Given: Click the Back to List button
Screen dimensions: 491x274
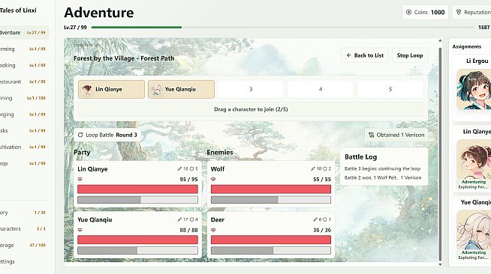Looking at the screenshot, I should point(365,55).
